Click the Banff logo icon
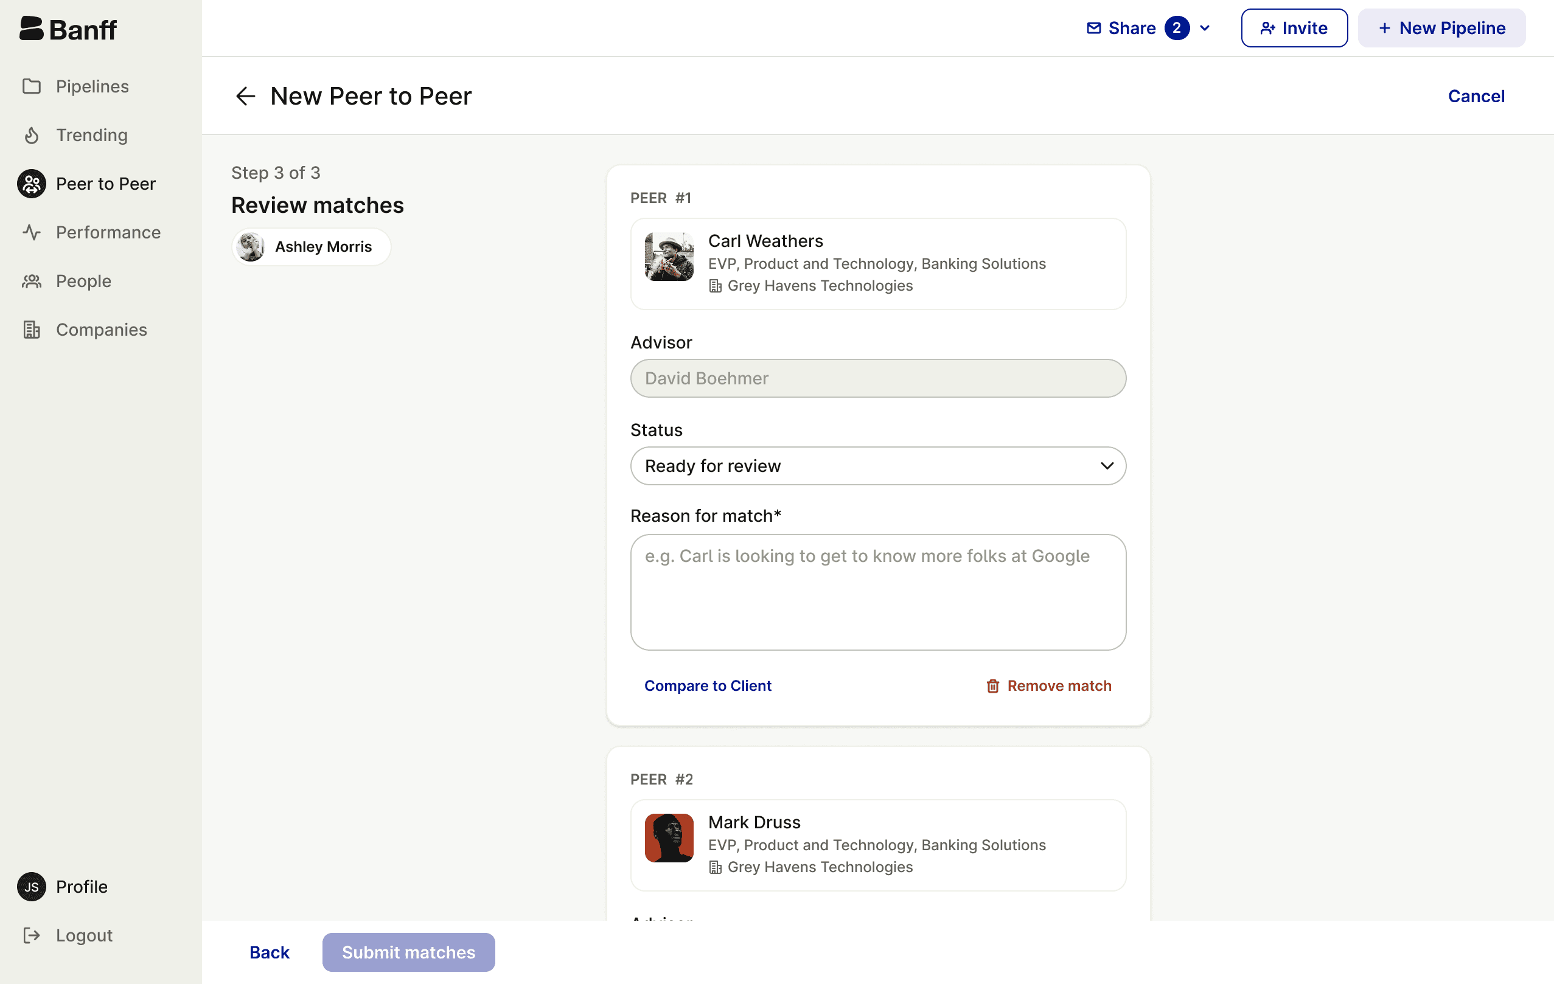The image size is (1554, 984). click(x=31, y=29)
